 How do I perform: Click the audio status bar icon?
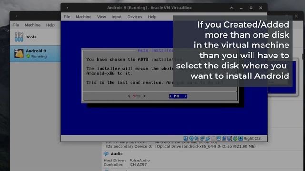click(197, 138)
